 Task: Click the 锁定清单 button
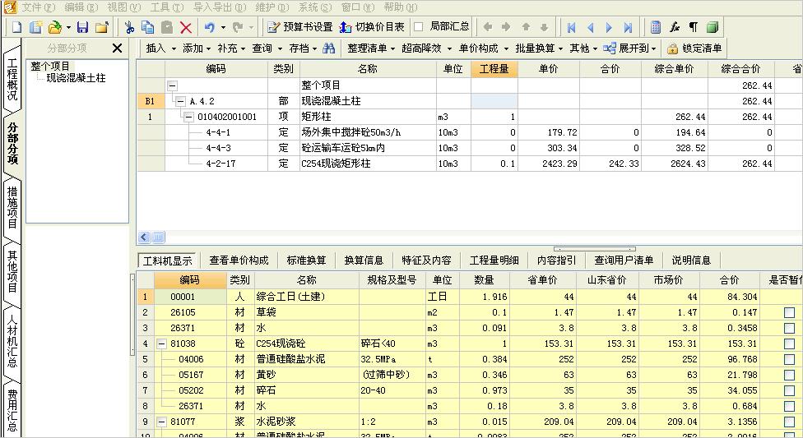[695, 48]
